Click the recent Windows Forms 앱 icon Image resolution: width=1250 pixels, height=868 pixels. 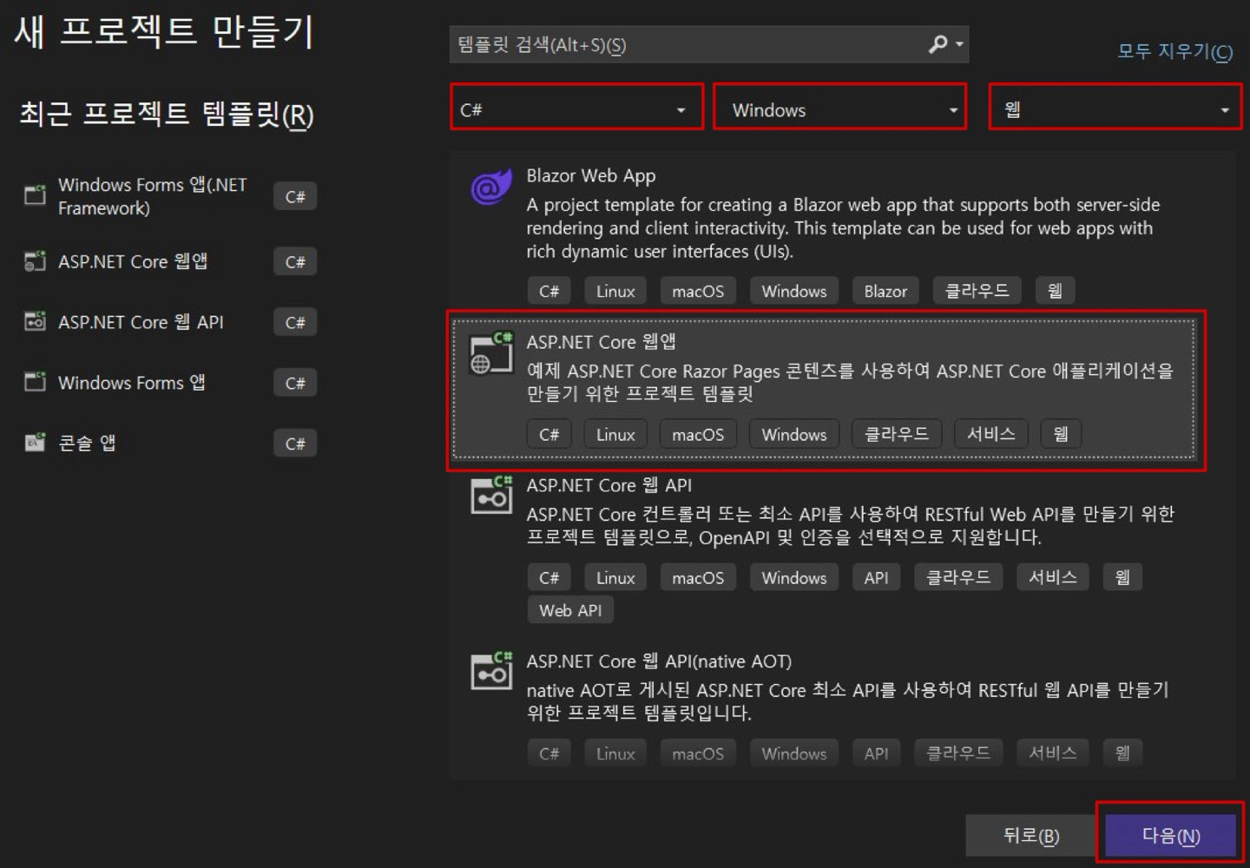pos(35,383)
